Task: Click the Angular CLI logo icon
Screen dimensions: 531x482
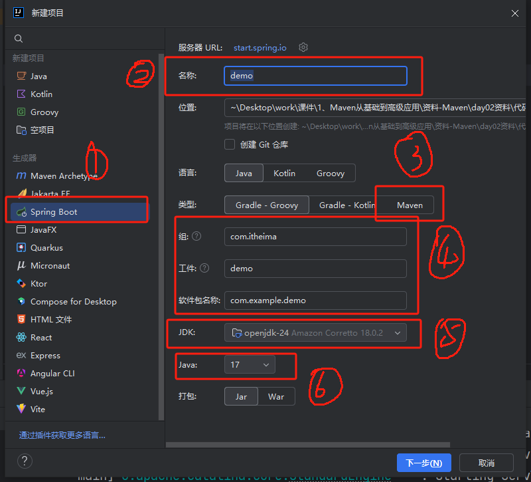Action: coord(21,373)
